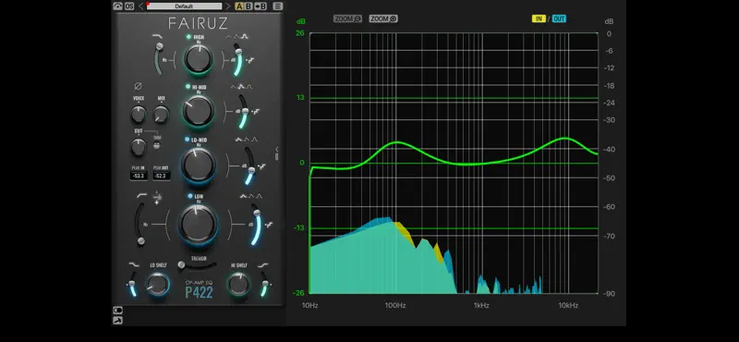The image size is (739, 342).
Task: Click the PEAK IN value readout
Action: [x=139, y=176]
